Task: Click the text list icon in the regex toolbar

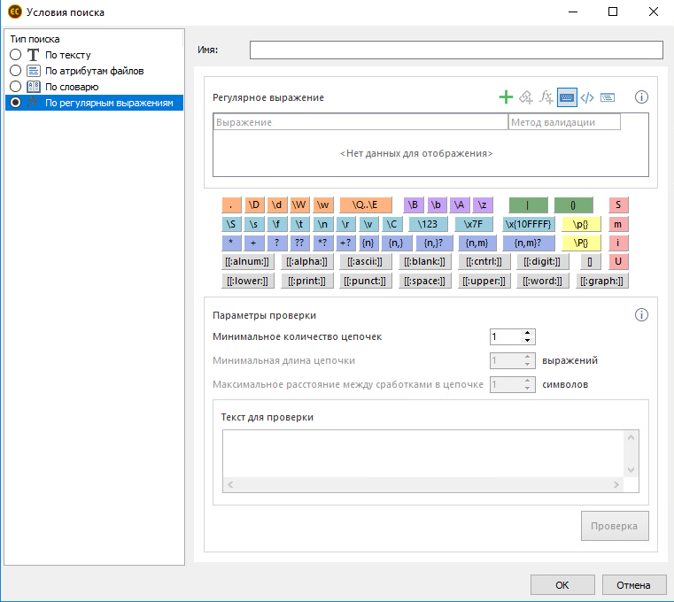Action: (608, 97)
